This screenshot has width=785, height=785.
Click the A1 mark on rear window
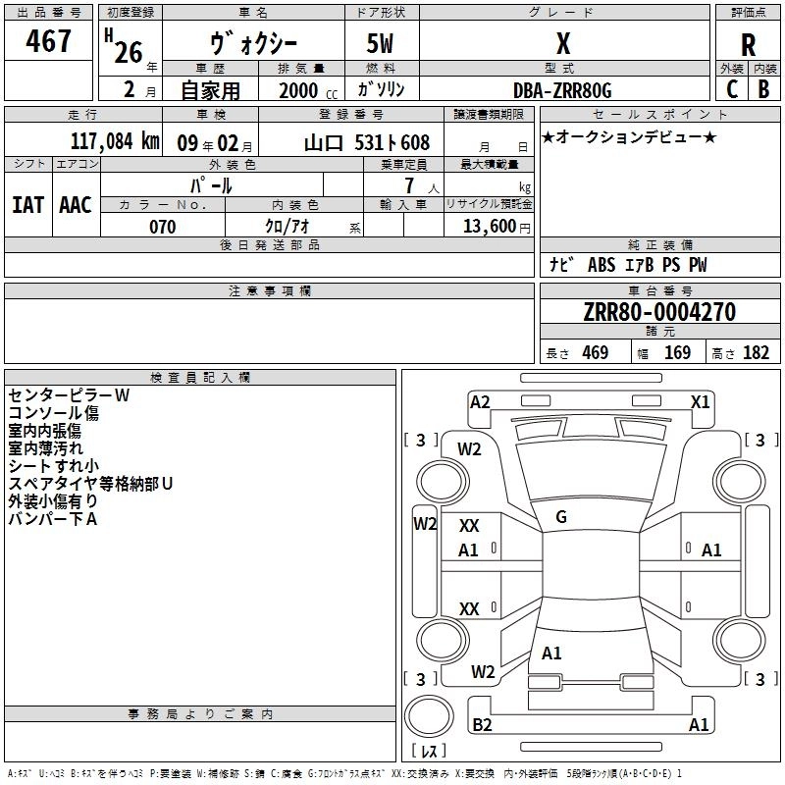551,654
